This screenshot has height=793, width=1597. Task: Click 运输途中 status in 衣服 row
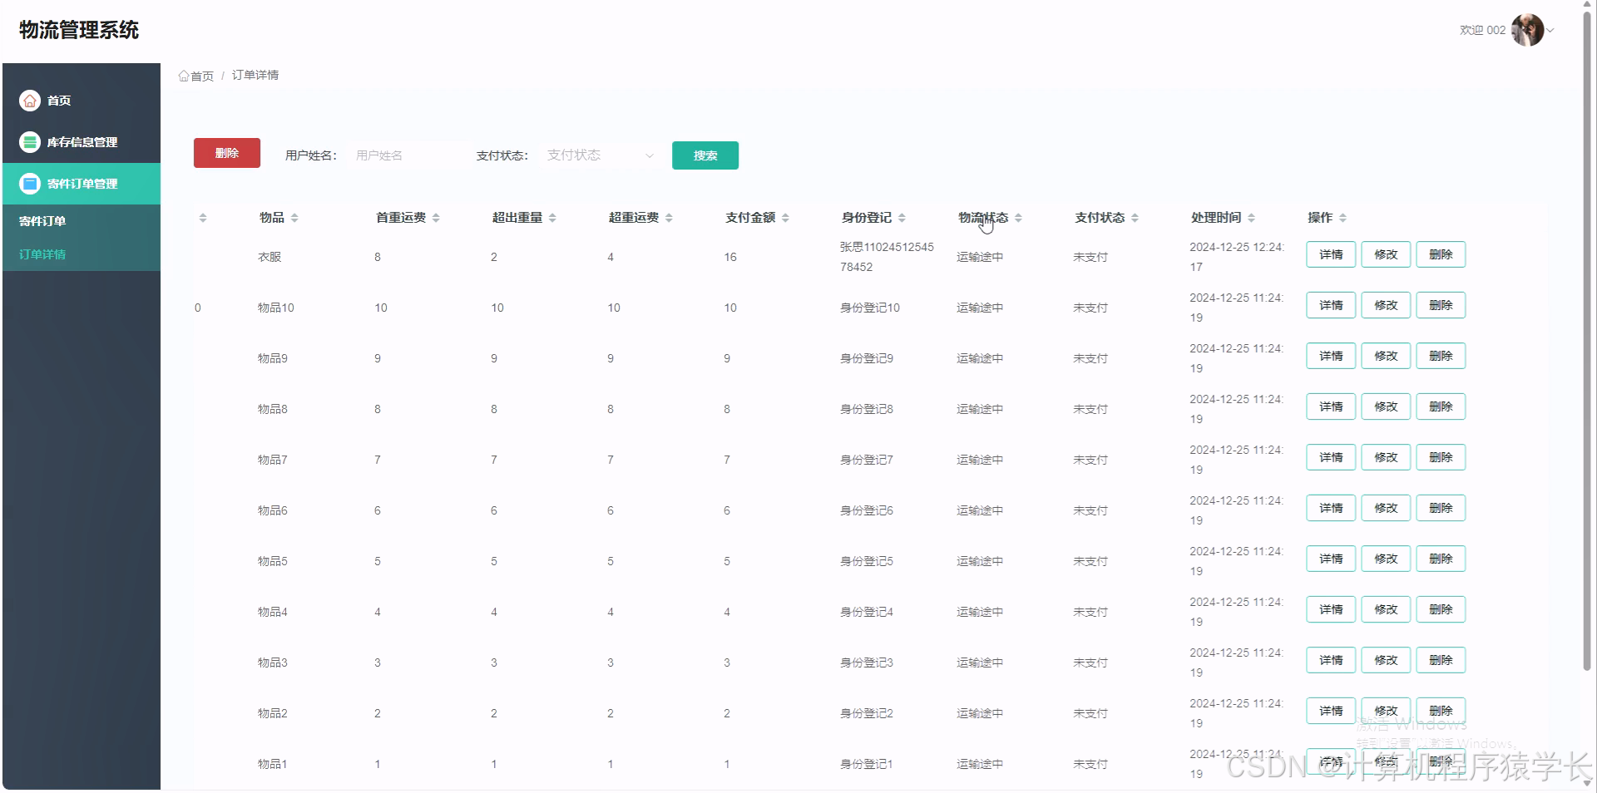(980, 257)
